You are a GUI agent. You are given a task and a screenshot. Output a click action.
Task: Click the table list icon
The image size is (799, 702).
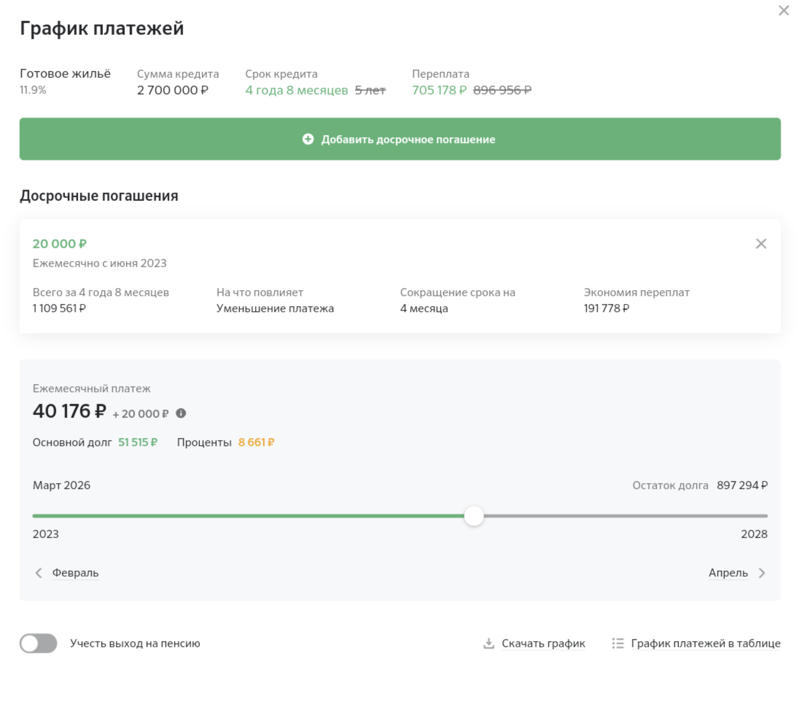618,643
